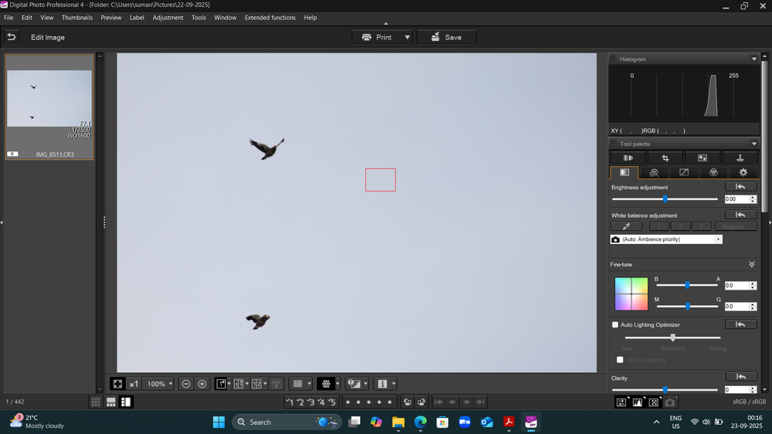Select single image preview layout
This screenshot has width=772, height=434.
221,384
